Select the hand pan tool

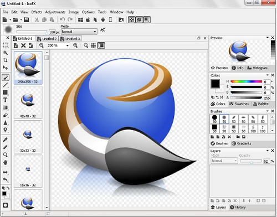5,162
